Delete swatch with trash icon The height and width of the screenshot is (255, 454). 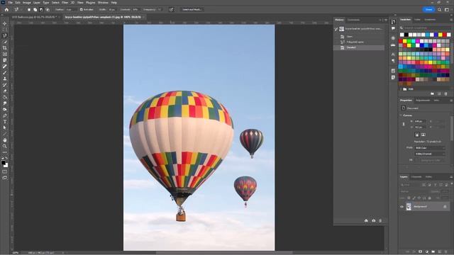[446, 93]
